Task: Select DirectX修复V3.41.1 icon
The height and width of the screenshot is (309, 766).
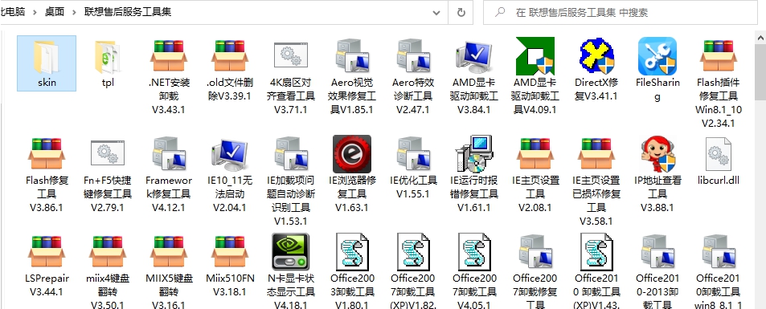Action: (596, 57)
